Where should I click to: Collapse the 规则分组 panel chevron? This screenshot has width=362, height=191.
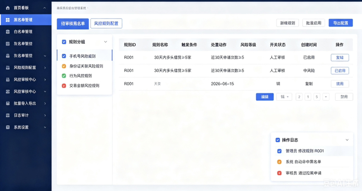click(x=105, y=42)
